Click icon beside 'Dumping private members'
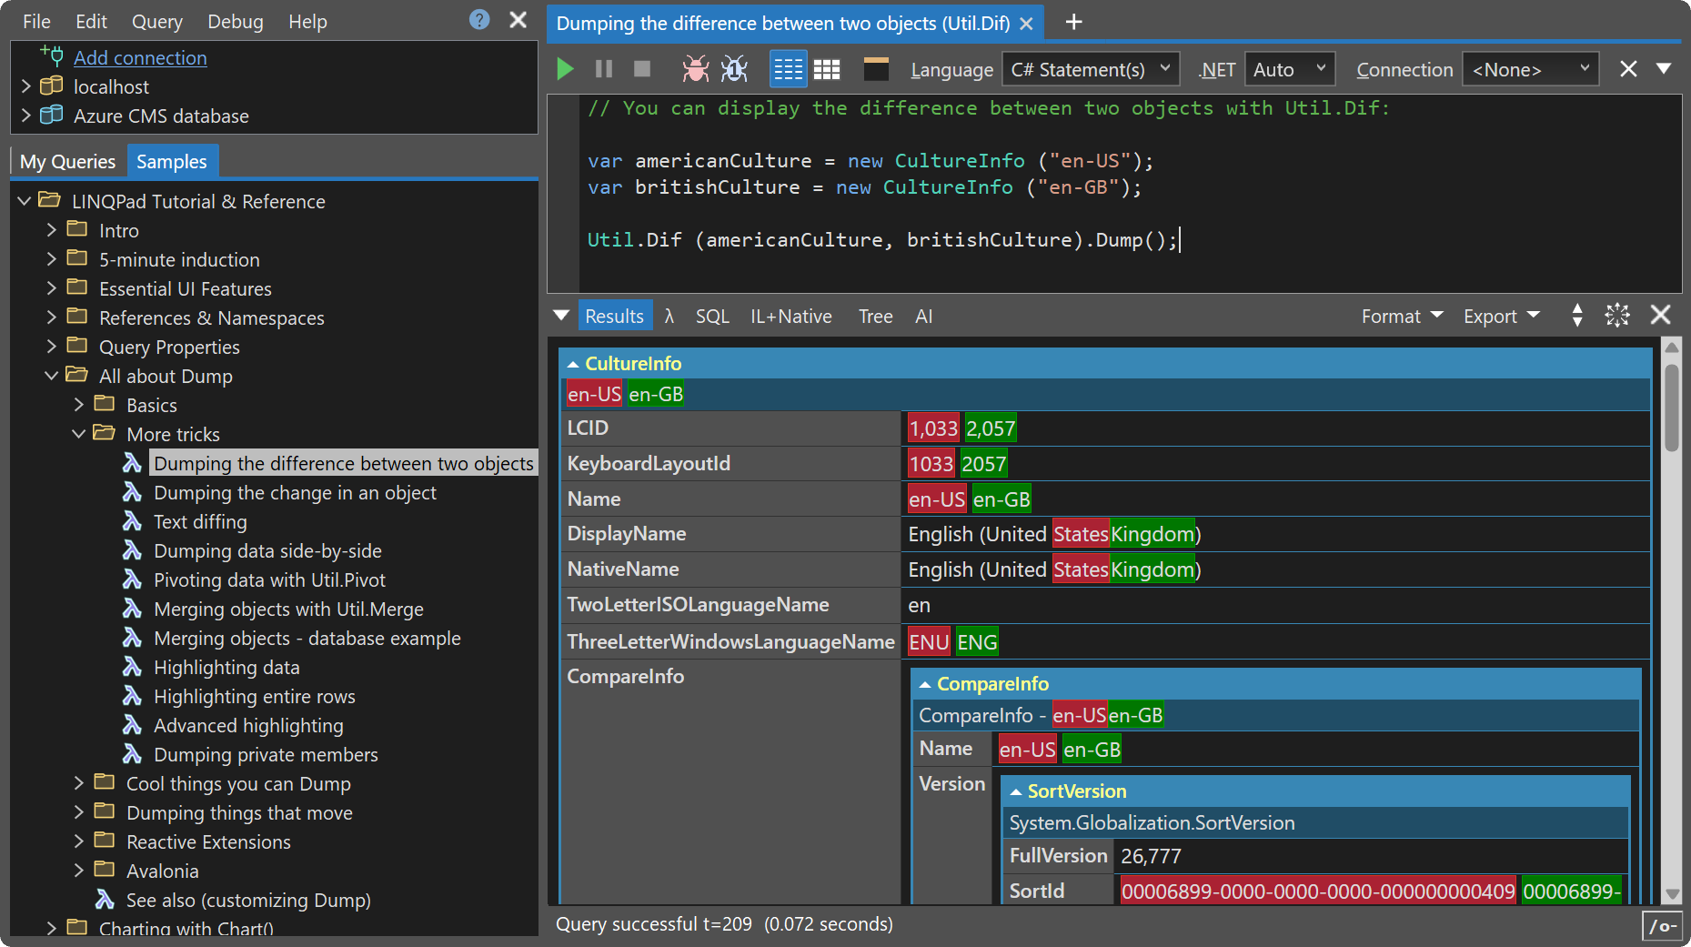The width and height of the screenshot is (1691, 947). (x=133, y=754)
